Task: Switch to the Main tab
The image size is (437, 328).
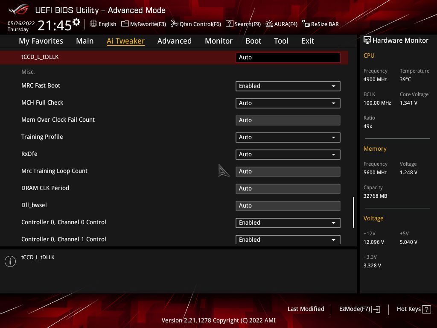Action: (85, 41)
